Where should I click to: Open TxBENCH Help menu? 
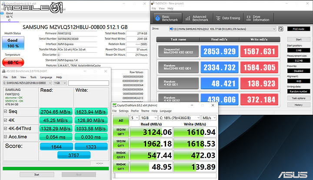pos(170,8)
